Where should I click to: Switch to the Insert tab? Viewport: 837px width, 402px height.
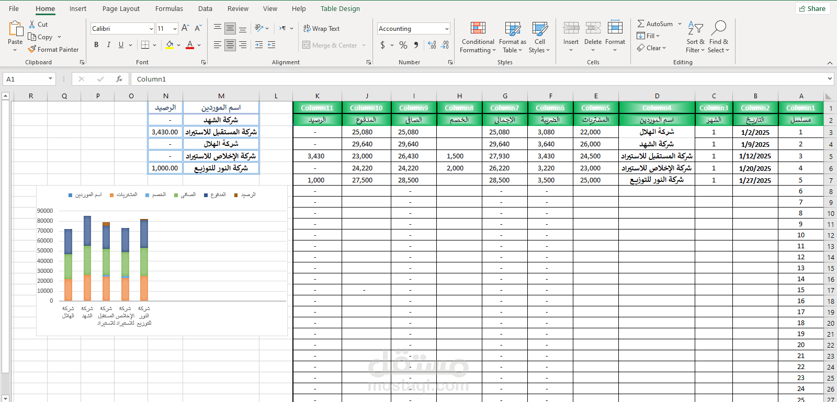78,8
